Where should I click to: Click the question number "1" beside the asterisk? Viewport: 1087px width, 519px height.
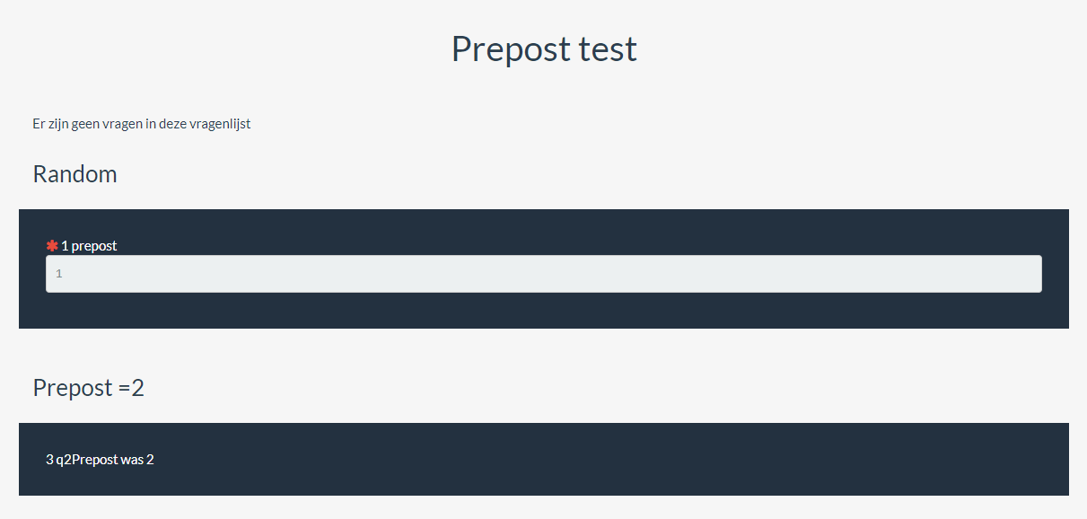tap(65, 245)
